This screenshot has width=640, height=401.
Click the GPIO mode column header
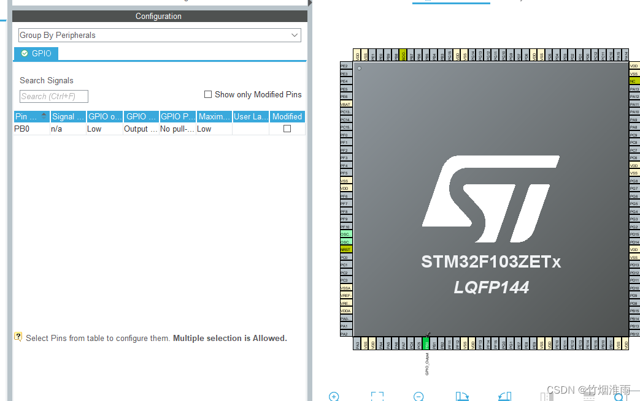(x=141, y=116)
